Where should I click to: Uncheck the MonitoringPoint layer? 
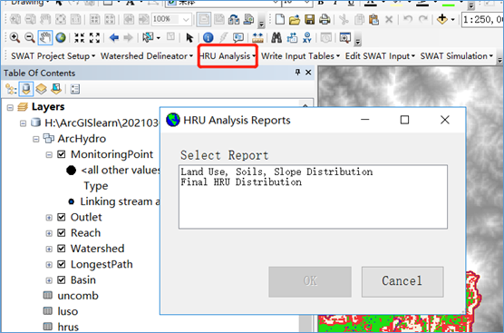click(61, 154)
